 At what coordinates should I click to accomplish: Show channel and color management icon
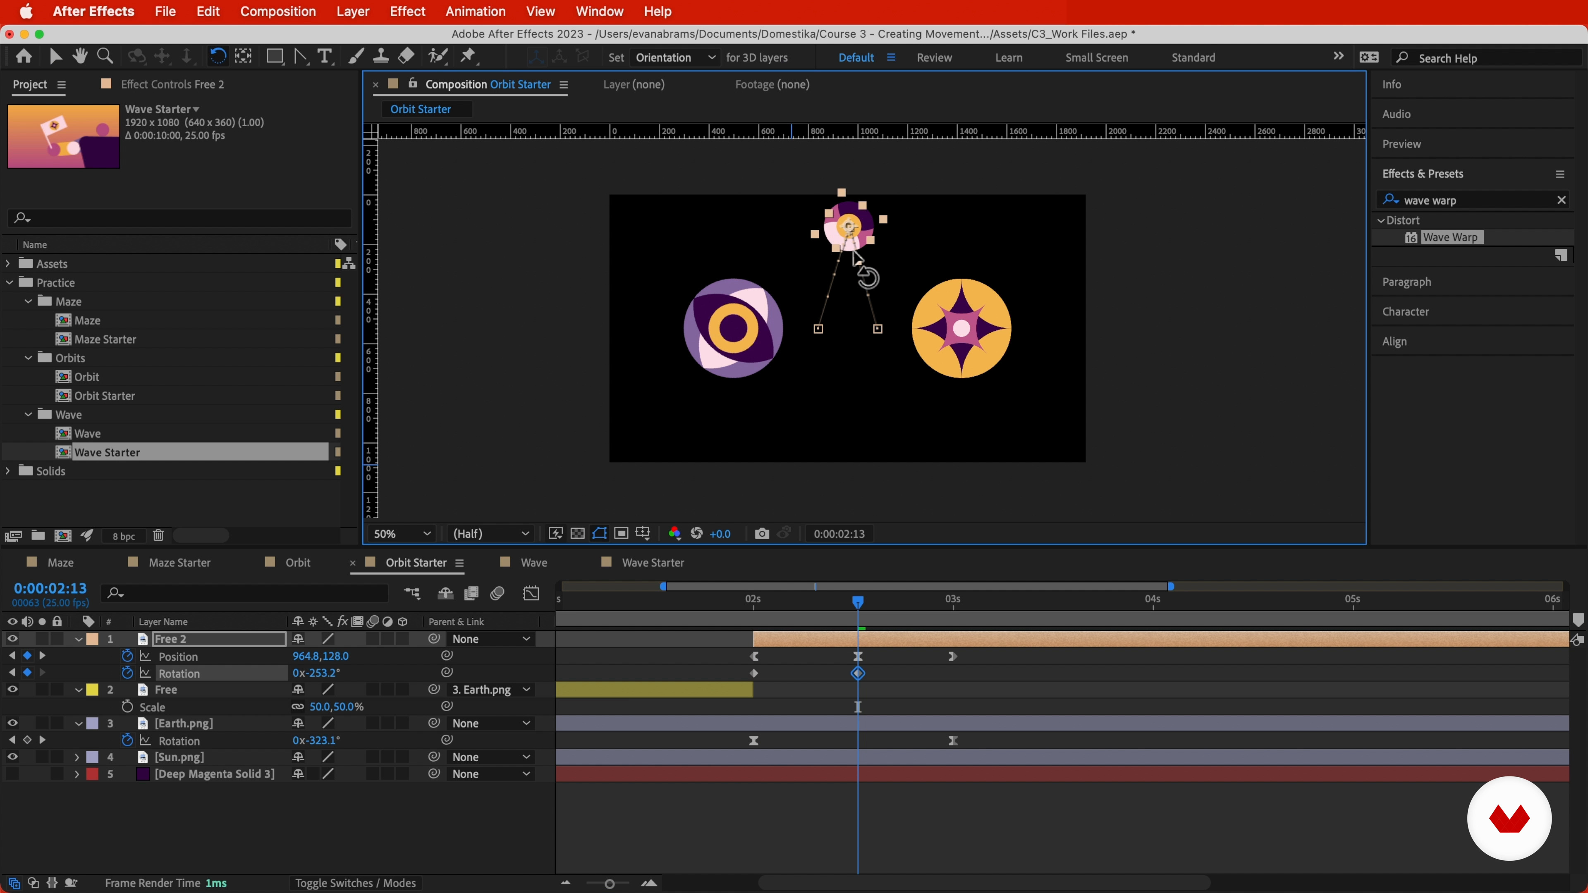tap(674, 534)
